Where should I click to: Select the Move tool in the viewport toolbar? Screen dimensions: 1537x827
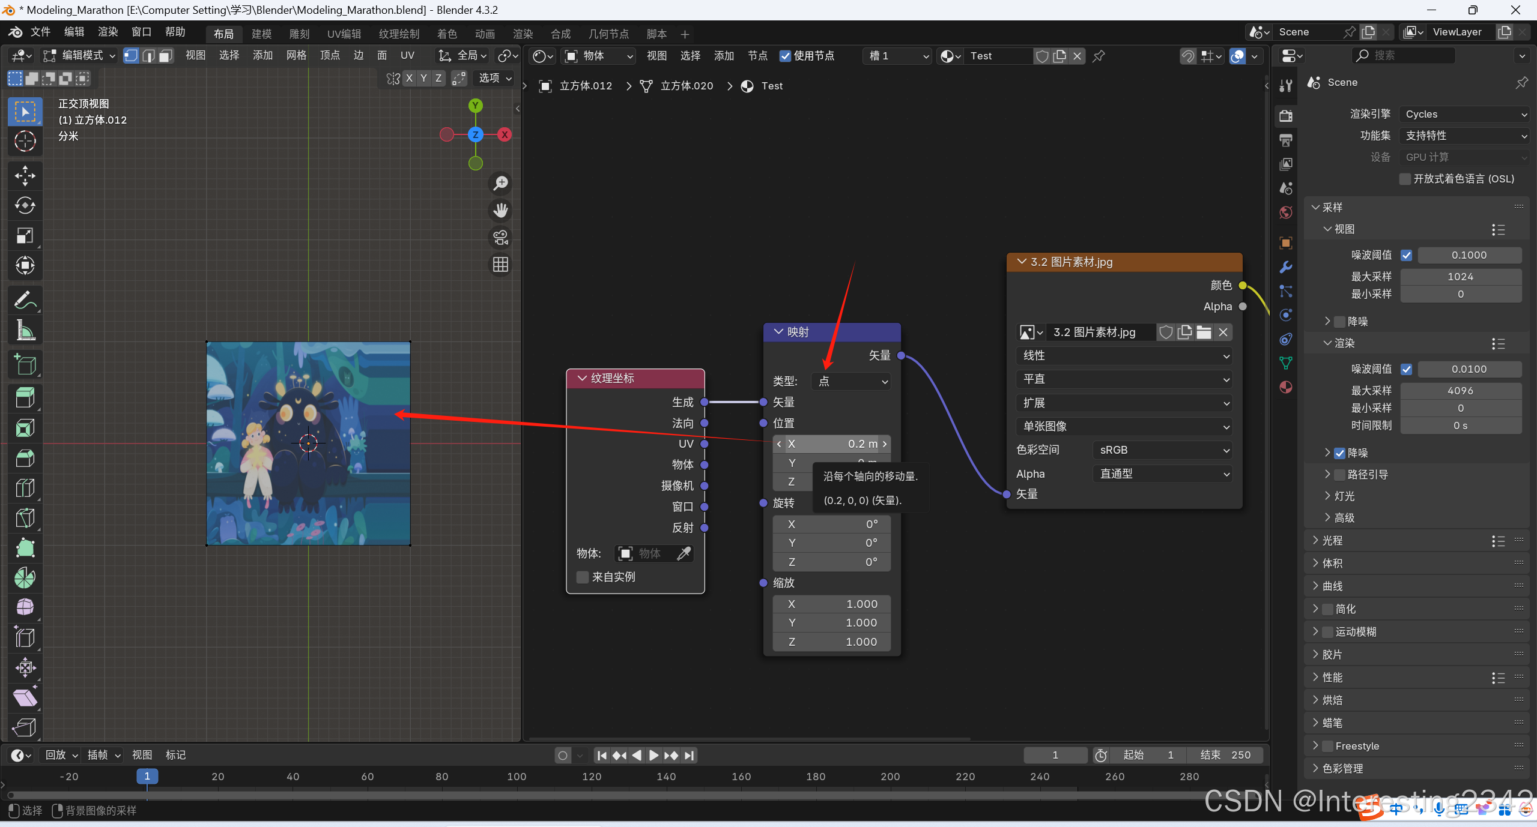click(25, 175)
